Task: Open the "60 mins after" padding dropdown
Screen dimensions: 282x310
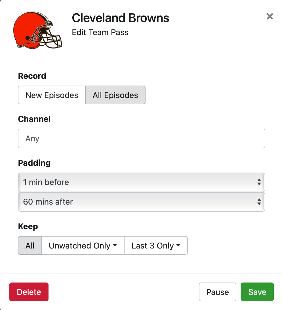Action: 141,202
